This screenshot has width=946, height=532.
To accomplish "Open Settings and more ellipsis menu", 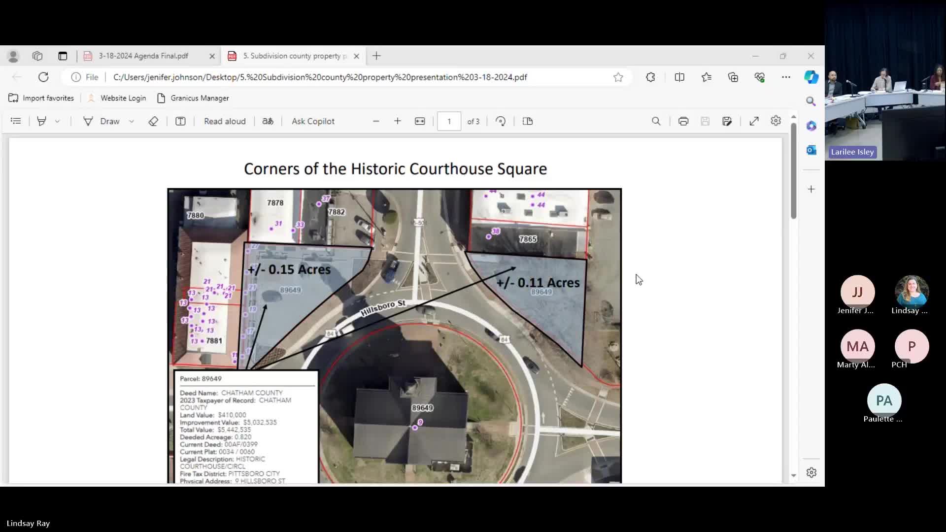I will point(786,77).
